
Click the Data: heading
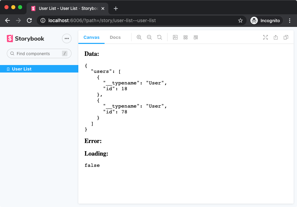(92, 54)
